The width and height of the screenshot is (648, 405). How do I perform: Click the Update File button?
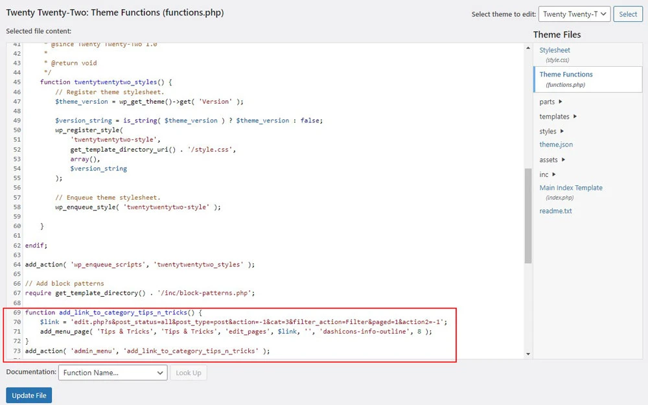(29, 395)
